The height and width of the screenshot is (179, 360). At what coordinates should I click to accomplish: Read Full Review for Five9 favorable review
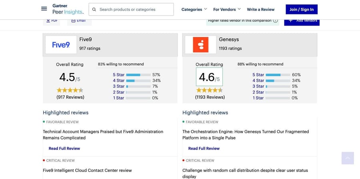64,149
